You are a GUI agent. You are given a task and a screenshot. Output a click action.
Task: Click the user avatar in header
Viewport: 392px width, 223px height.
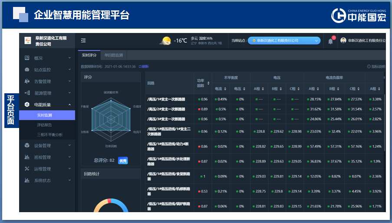(x=343, y=40)
